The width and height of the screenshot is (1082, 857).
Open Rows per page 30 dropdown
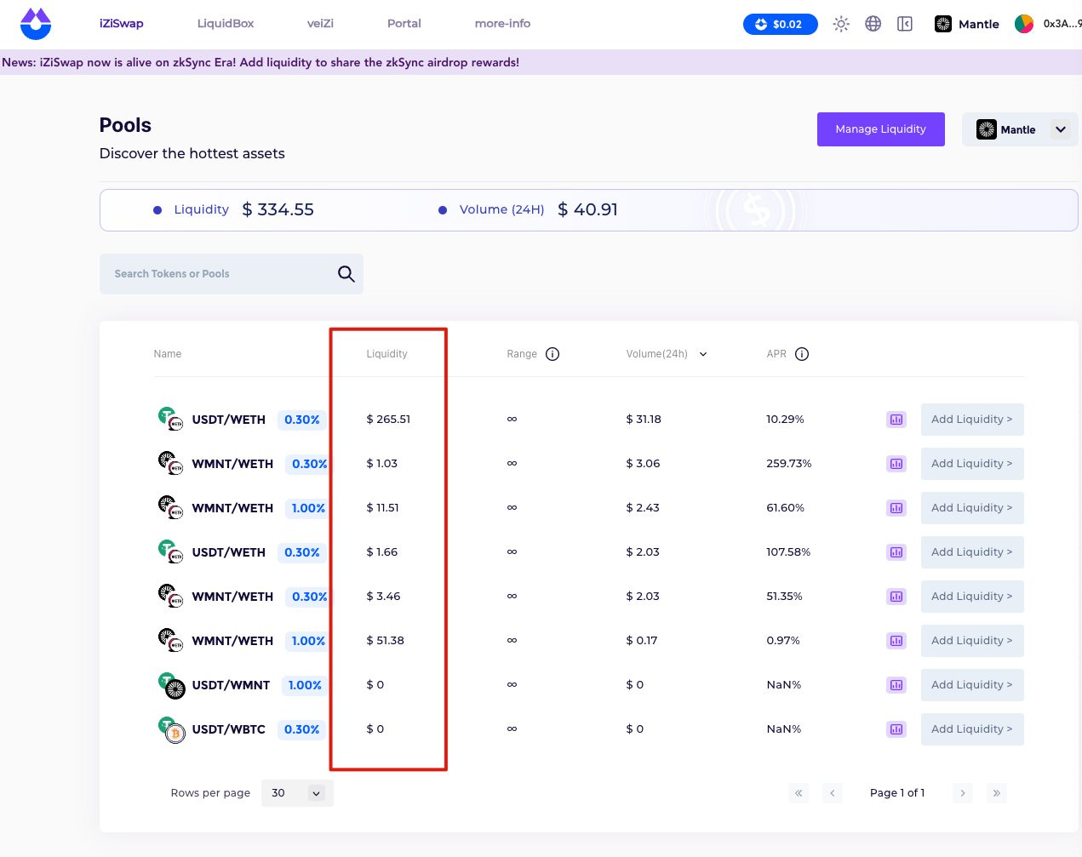pyautogui.click(x=297, y=793)
